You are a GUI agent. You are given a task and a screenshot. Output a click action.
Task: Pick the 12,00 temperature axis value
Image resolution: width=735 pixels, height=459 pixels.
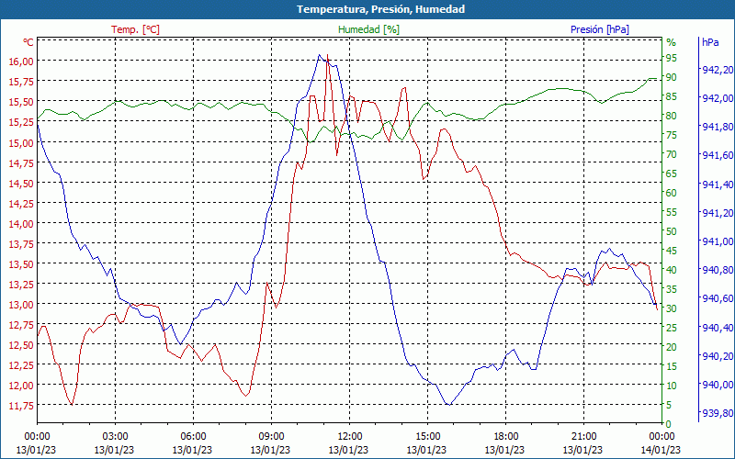pyautogui.click(x=21, y=386)
